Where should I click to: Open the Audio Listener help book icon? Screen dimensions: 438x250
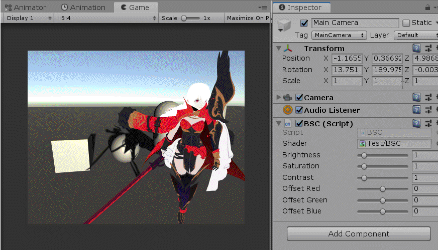pyautogui.click(x=416, y=110)
